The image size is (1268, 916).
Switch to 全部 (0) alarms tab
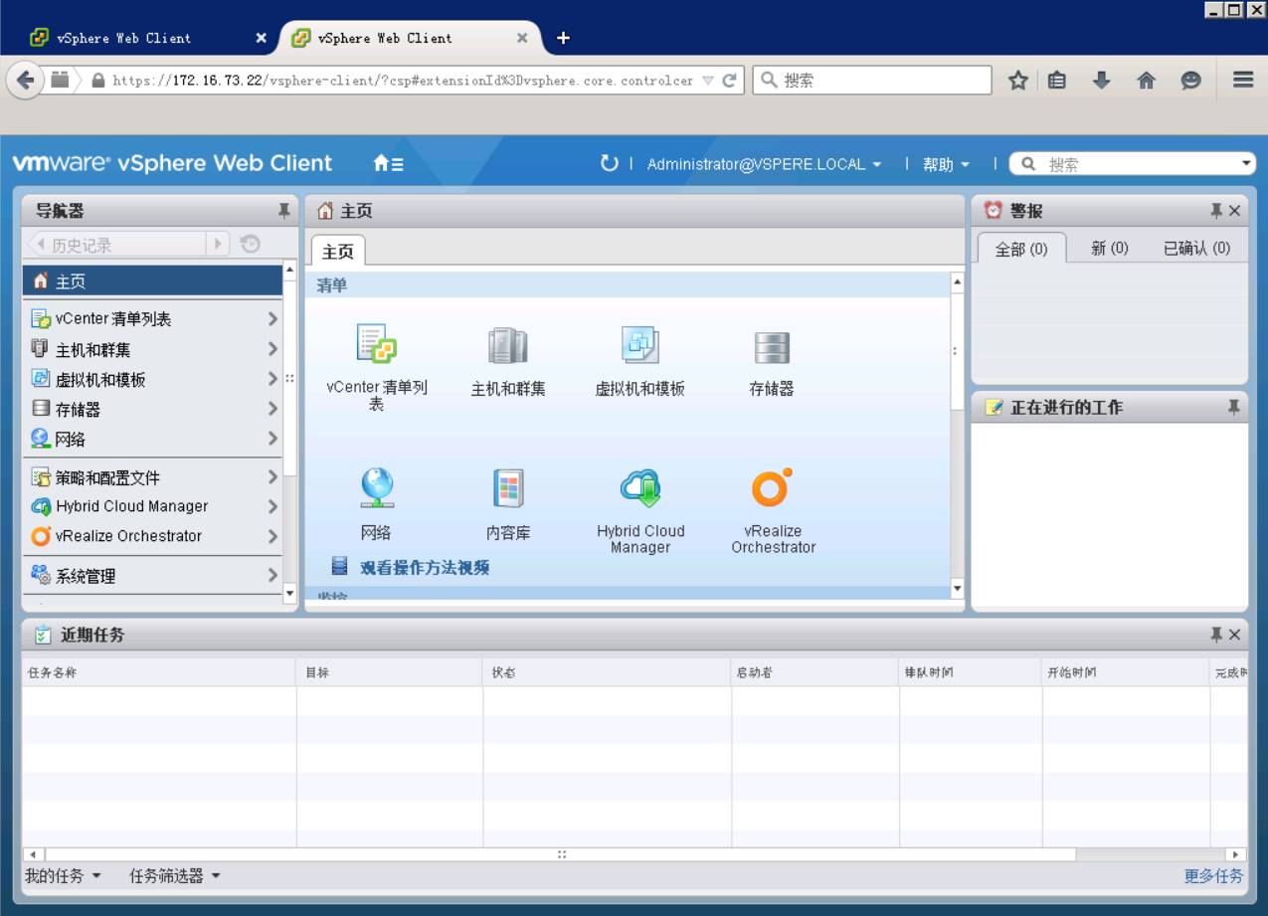tap(1021, 249)
